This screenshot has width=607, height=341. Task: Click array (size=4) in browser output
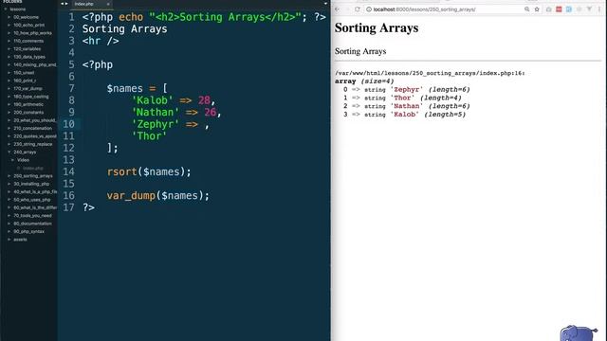pos(364,81)
